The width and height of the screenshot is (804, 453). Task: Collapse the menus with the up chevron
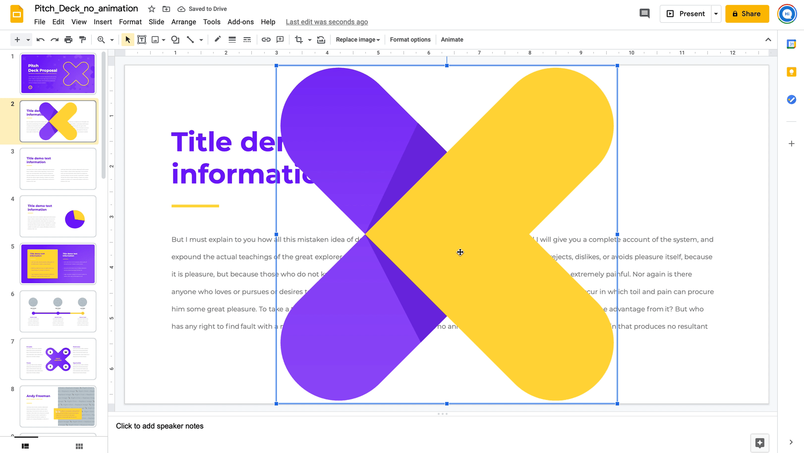[768, 40]
